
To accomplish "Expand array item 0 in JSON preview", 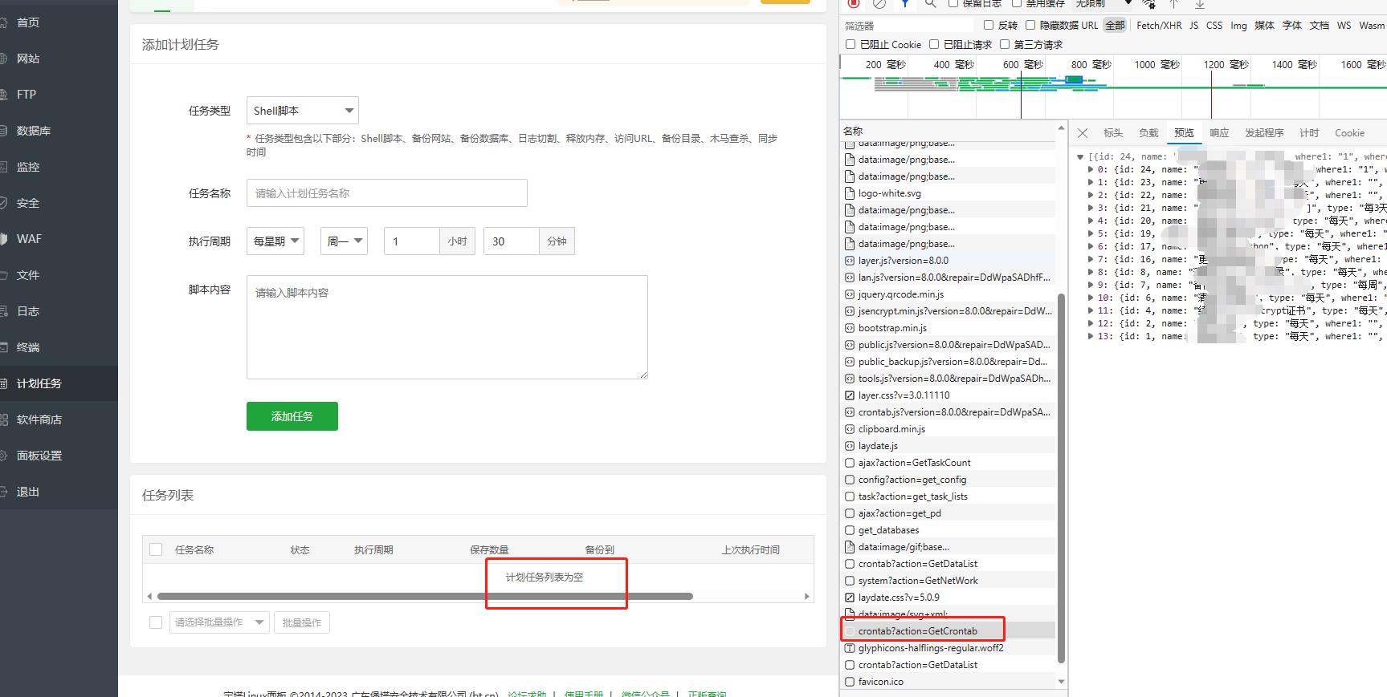I will pos(1091,170).
